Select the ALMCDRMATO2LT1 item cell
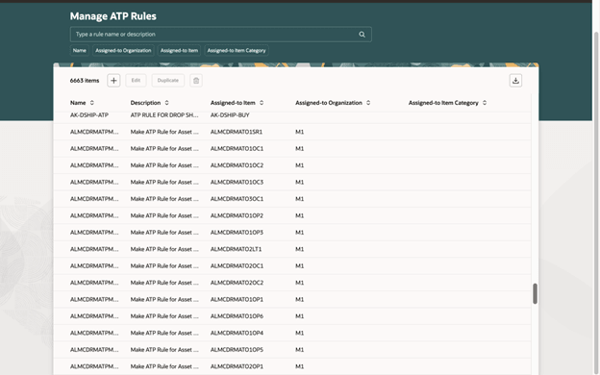Viewport: 600px width, 375px height. (237, 249)
